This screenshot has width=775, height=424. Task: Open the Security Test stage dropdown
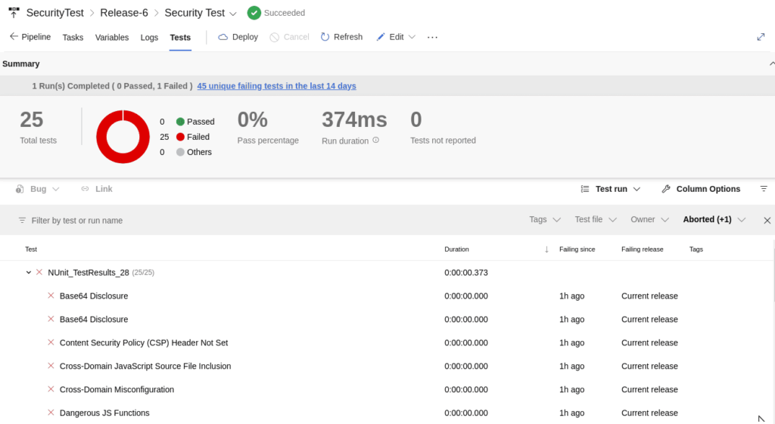pyautogui.click(x=233, y=14)
